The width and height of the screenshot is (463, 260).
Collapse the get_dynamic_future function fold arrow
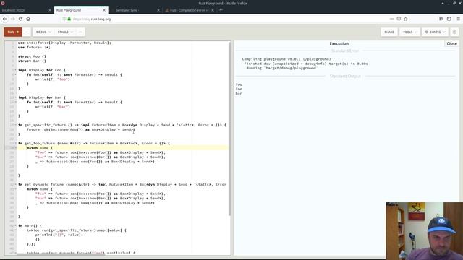click(15, 185)
